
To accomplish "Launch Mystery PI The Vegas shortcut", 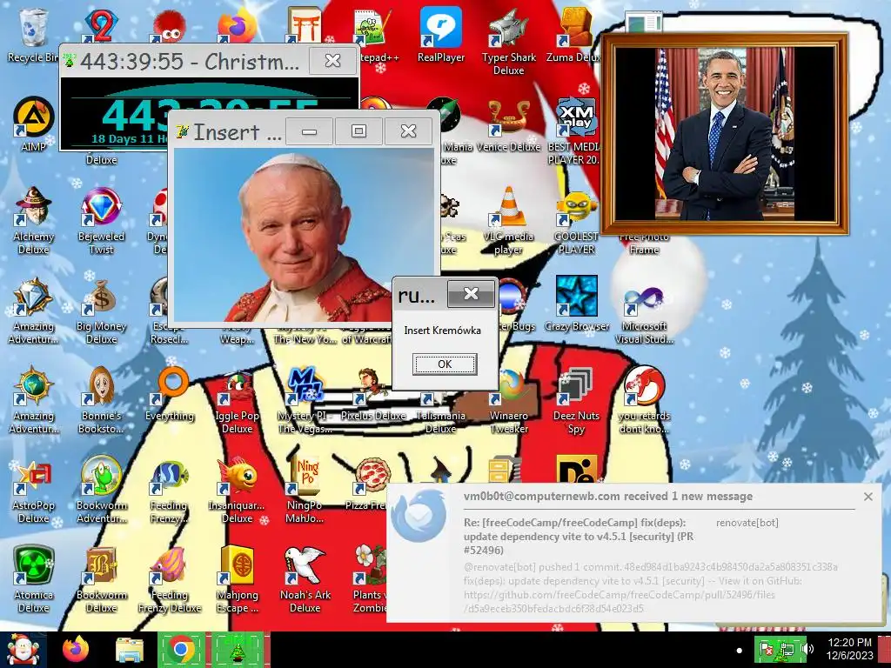I will (x=305, y=400).
